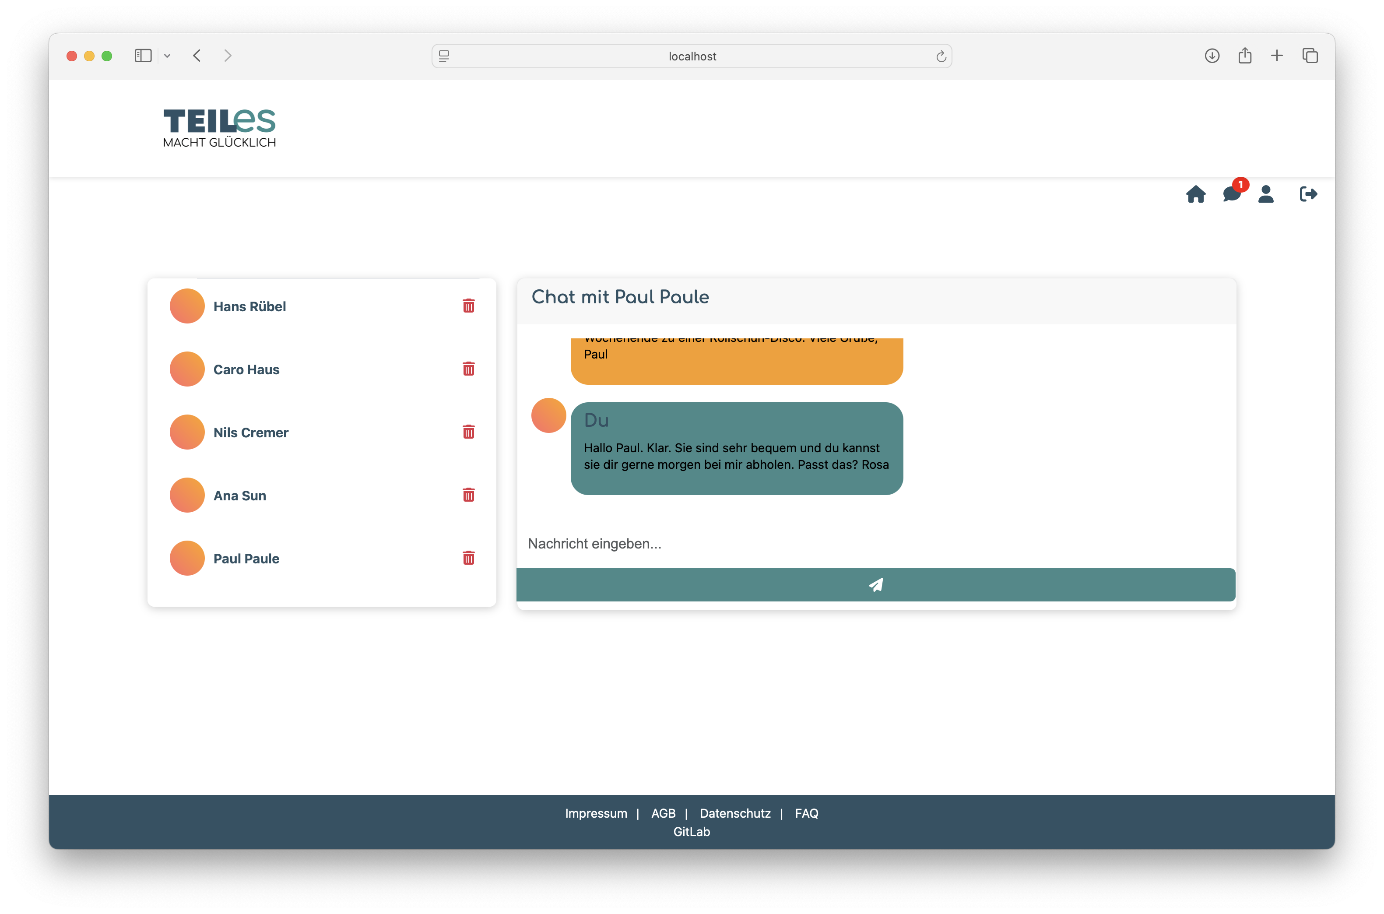Remove the Ana Sun chat
Screen dimensions: 1384x914
tap(468, 495)
